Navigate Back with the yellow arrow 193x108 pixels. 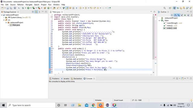click(98, 8)
